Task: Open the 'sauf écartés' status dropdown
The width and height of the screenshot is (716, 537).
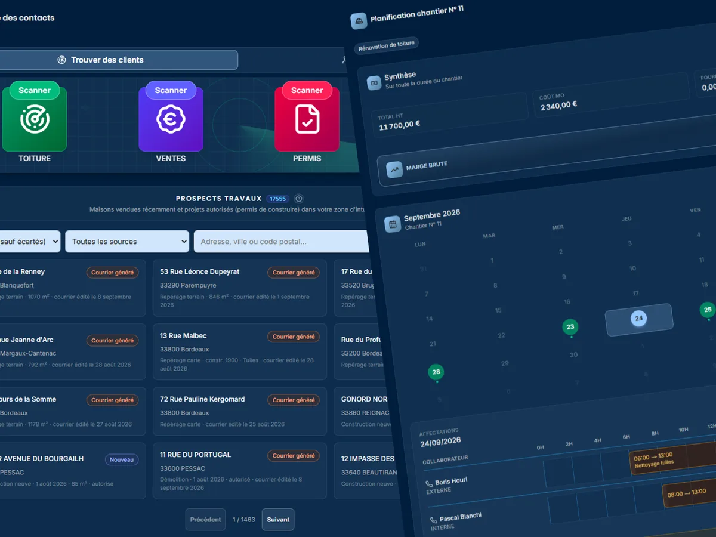Action: click(30, 242)
